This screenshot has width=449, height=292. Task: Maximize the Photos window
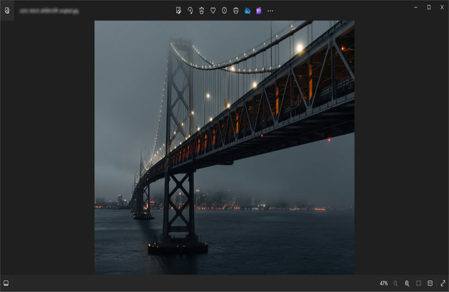(429, 7)
